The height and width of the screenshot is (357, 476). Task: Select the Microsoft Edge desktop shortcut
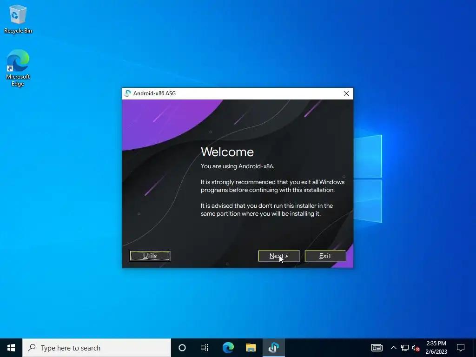point(18,68)
